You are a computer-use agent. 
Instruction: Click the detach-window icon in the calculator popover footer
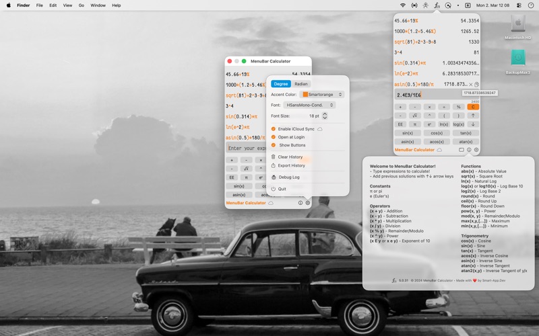pyautogui.click(x=462, y=150)
